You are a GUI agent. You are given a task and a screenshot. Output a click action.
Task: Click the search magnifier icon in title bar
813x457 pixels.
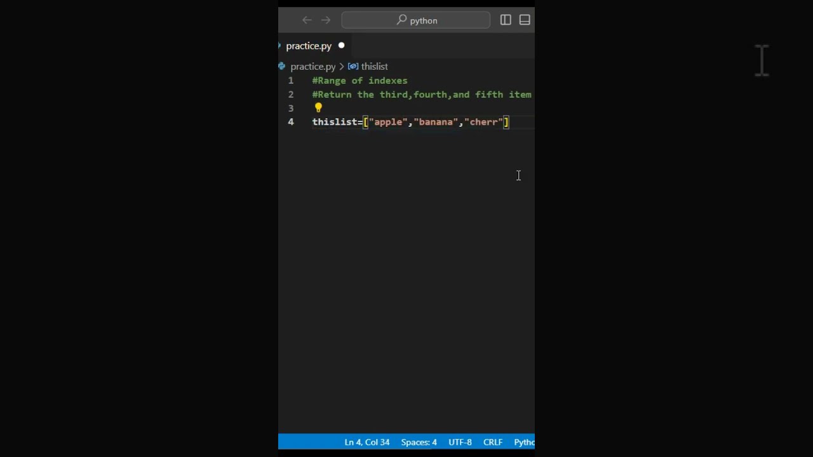click(401, 20)
